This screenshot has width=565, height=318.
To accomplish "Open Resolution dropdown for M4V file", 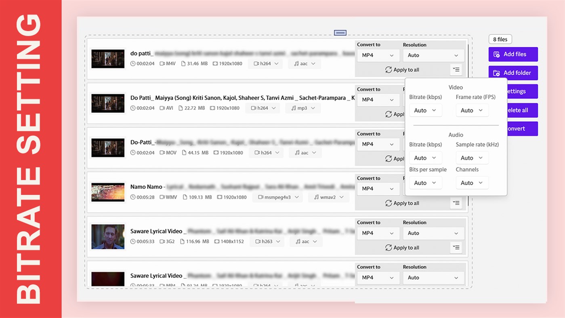I will [433, 55].
